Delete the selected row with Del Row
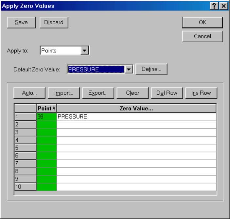The height and width of the screenshot is (219, 230). pyautogui.click(x=167, y=93)
